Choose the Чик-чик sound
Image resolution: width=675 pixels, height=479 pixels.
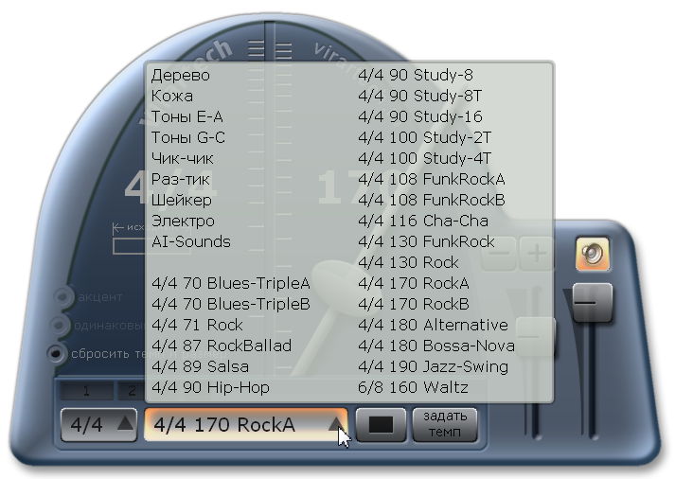coord(182,158)
